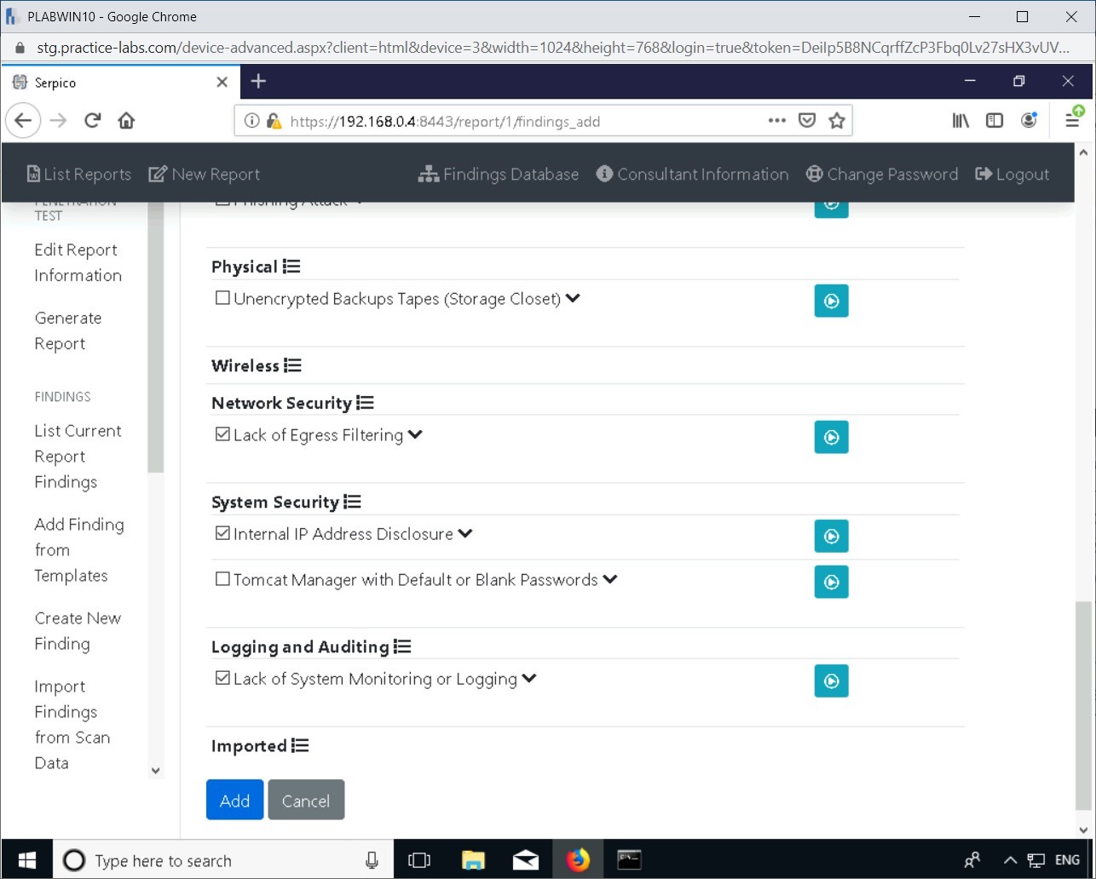
Task: Click list icon next to Physical heading
Action: 291,267
